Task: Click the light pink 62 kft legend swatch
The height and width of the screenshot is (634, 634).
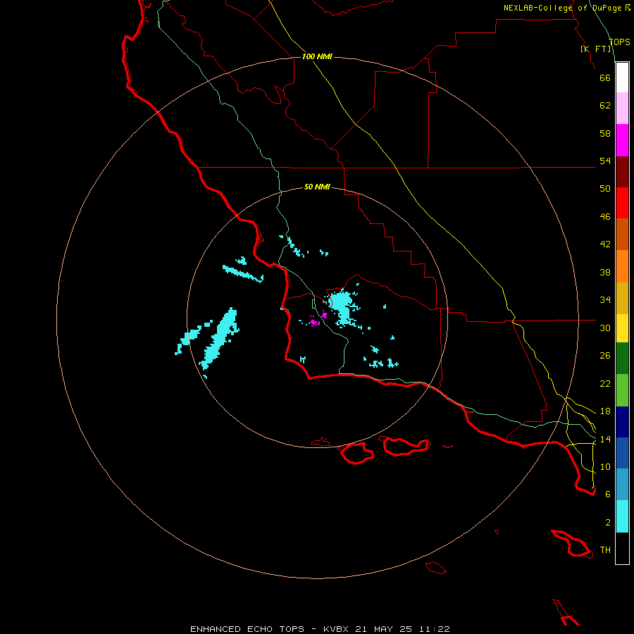Action: point(622,108)
